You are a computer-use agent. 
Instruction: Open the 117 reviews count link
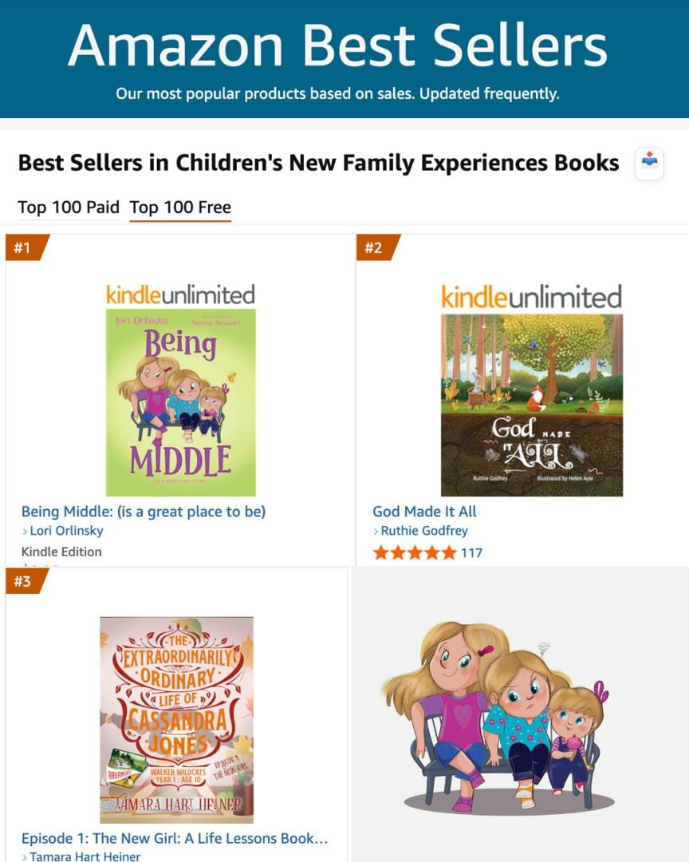coord(471,552)
